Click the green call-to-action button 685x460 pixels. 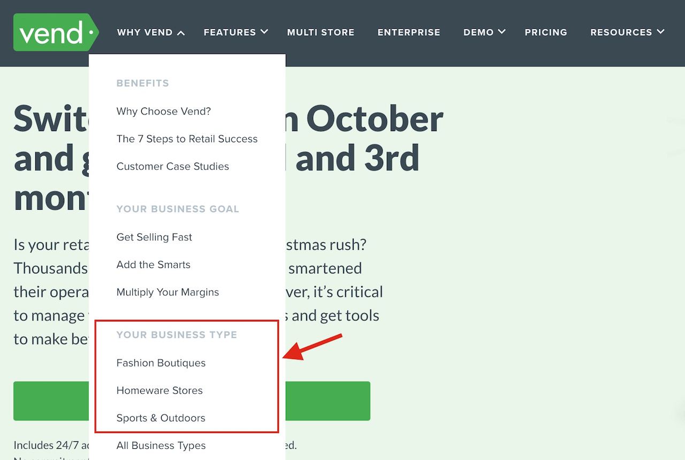click(x=328, y=401)
